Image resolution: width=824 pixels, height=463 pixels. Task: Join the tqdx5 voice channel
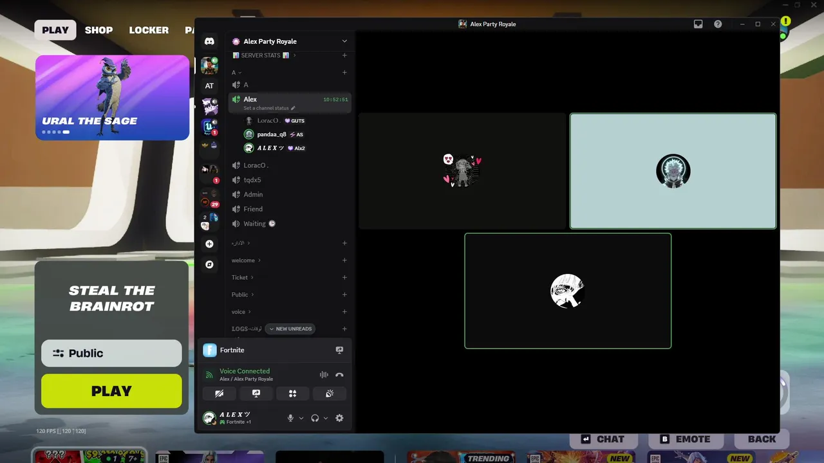pos(290,180)
